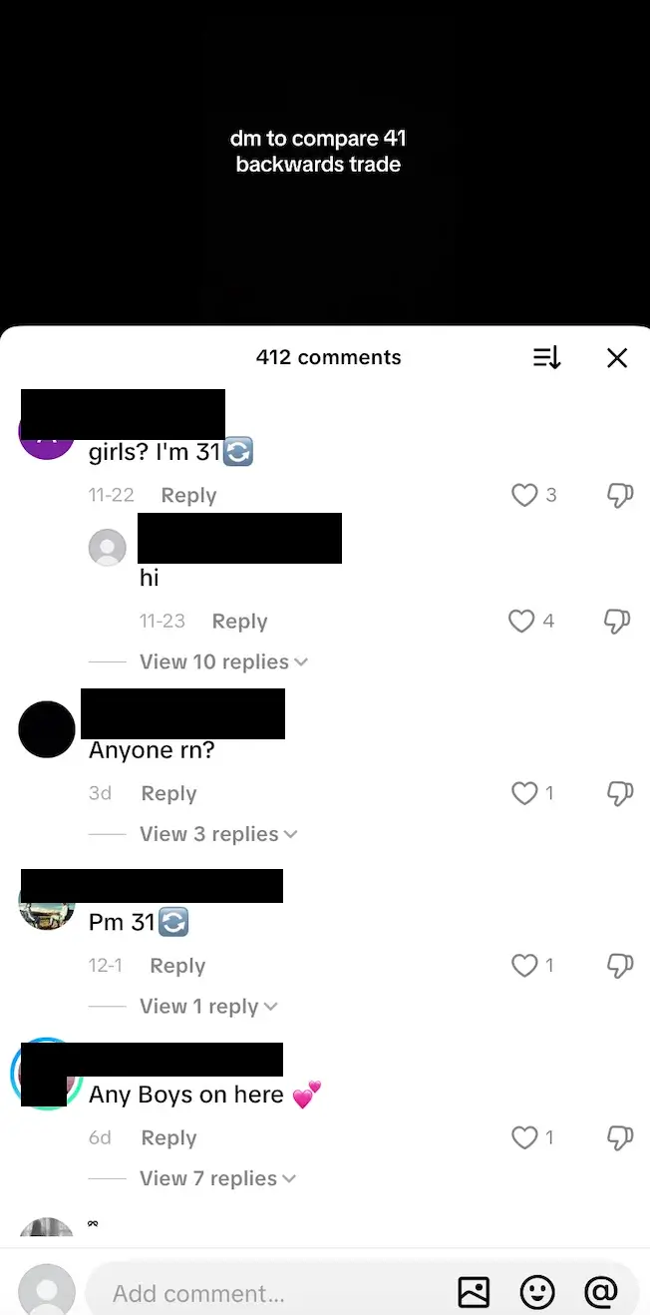Open the comment sort options icon
This screenshot has height=1315, width=650.
tap(547, 358)
